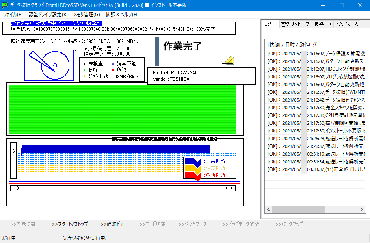
Task: Select log row 21:16:42,データ復旧をキャンセル
Action: click(x=315, y=100)
